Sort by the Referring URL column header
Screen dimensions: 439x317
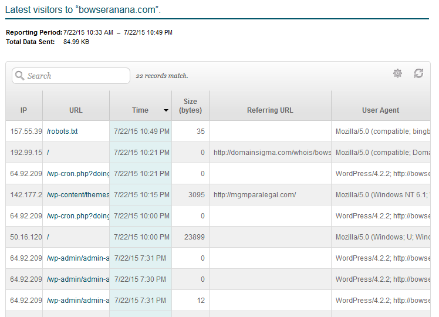270,110
